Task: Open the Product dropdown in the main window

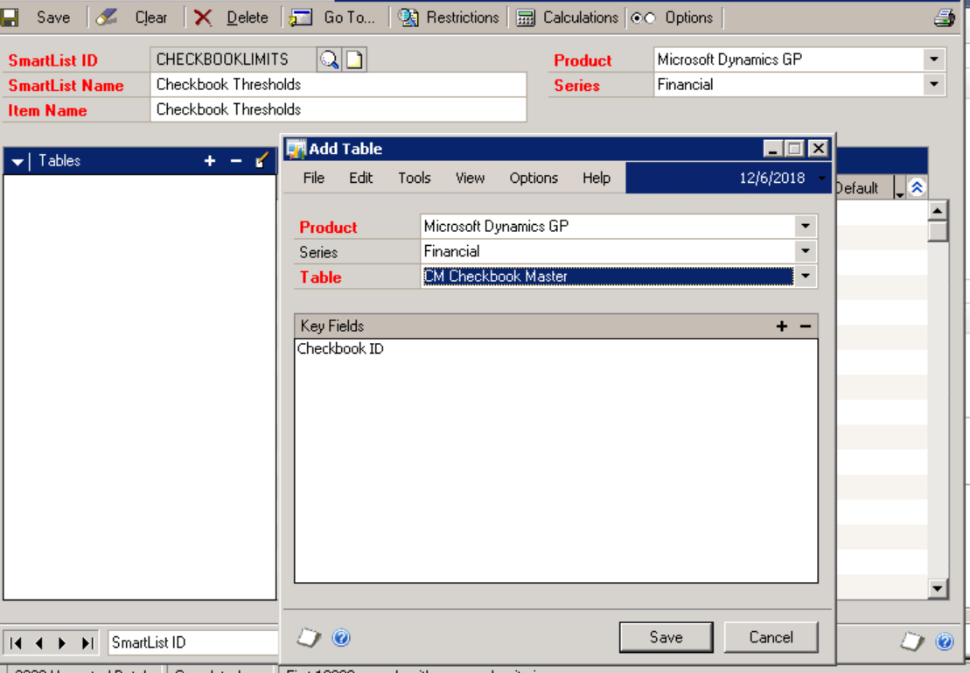Action: click(x=934, y=60)
